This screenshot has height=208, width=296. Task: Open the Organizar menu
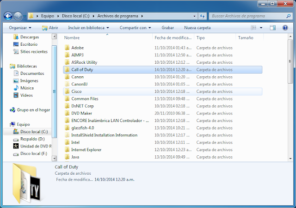pyautogui.click(x=20, y=28)
